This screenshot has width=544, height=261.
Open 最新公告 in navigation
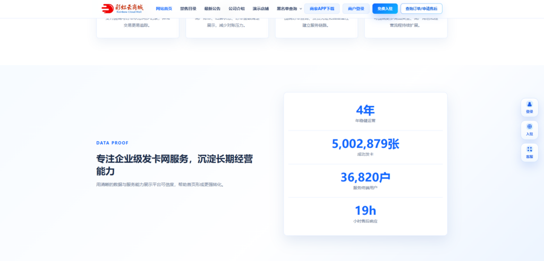(x=212, y=8)
